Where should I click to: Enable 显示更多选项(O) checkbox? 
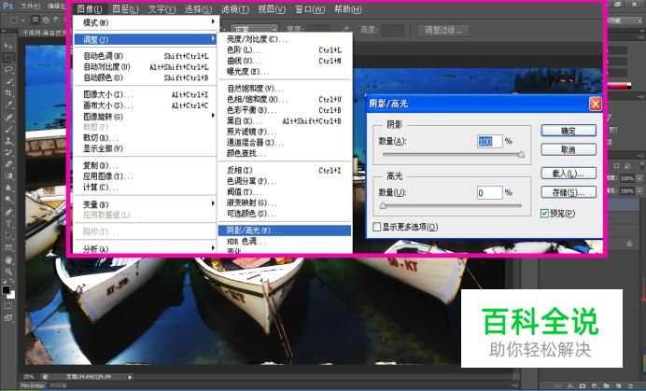pyautogui.click(x=376, y=227)
